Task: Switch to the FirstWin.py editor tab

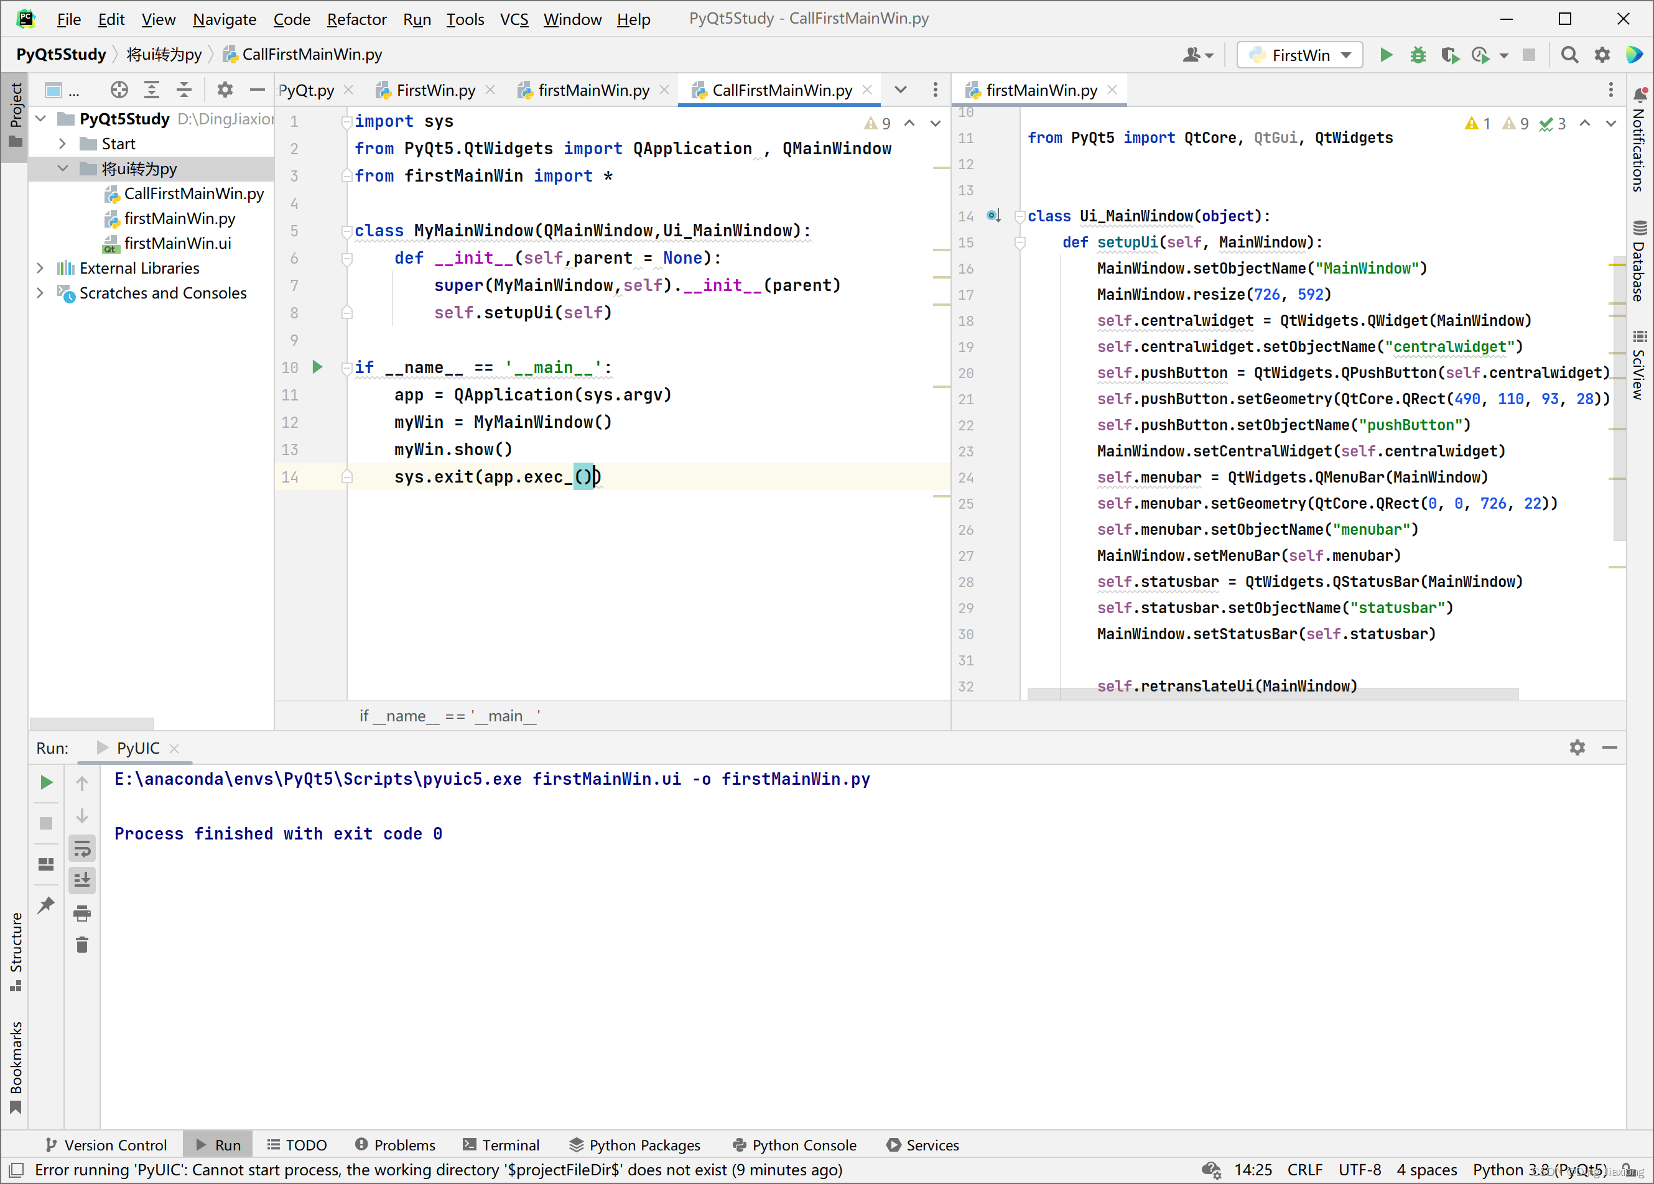Action: click(435, 90)
